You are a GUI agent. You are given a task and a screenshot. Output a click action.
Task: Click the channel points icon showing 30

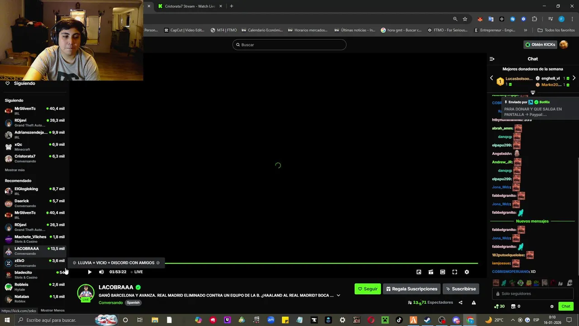(500, 307)
